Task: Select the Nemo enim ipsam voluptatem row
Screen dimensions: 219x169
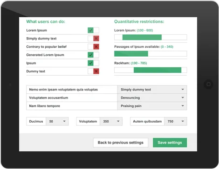Action: point(72,90)
